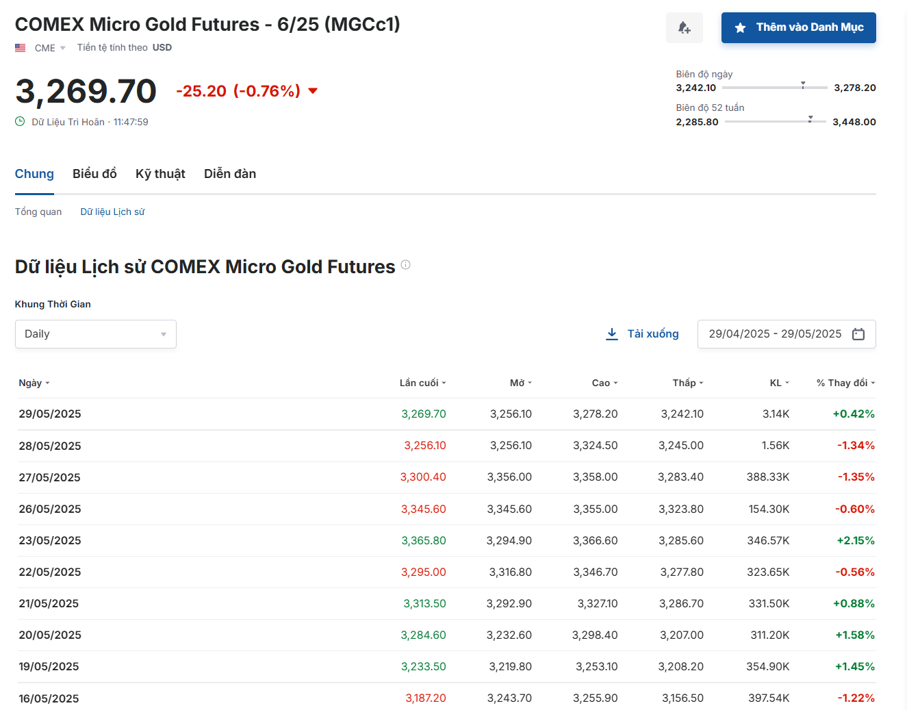The height and width of the screenshot is (710, 907).
Task: Open the Daily timeframe dropdown
Action: tap(96, 334)
